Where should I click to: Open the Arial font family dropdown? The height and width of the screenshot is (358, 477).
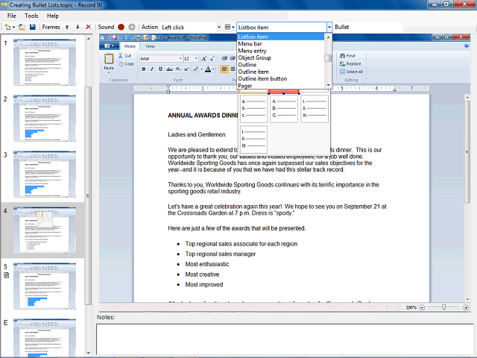(180, 58)
